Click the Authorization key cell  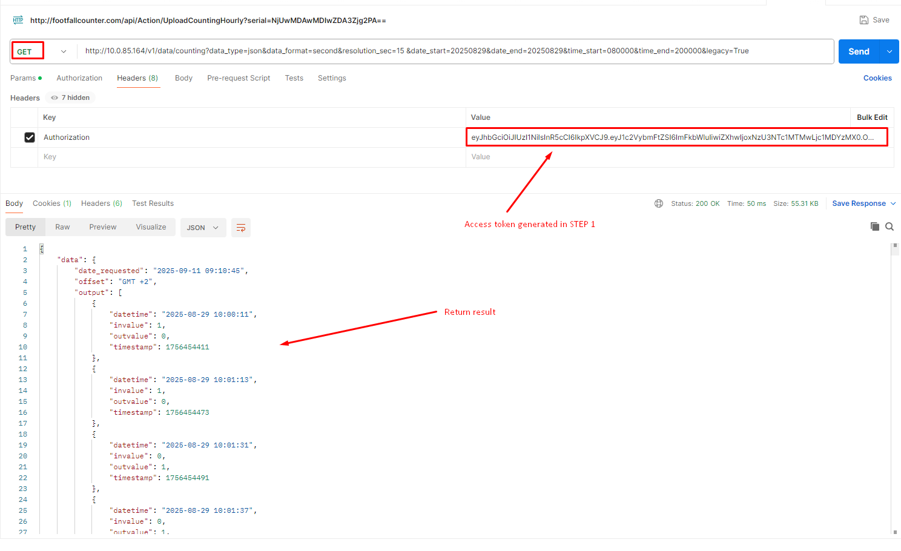point(251,137)
